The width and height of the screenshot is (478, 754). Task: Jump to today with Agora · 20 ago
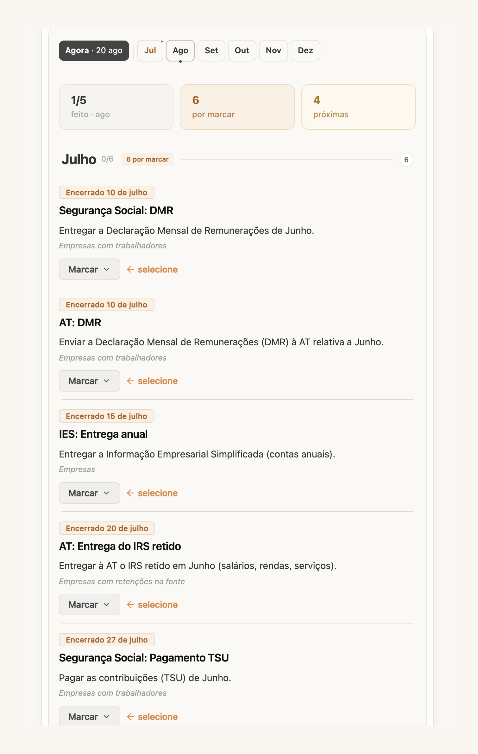(x=94, y=50)
